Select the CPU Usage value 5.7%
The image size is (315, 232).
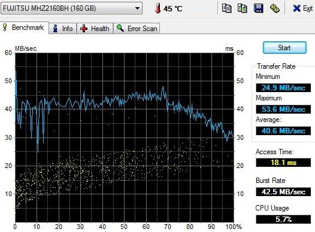point(283,219)
